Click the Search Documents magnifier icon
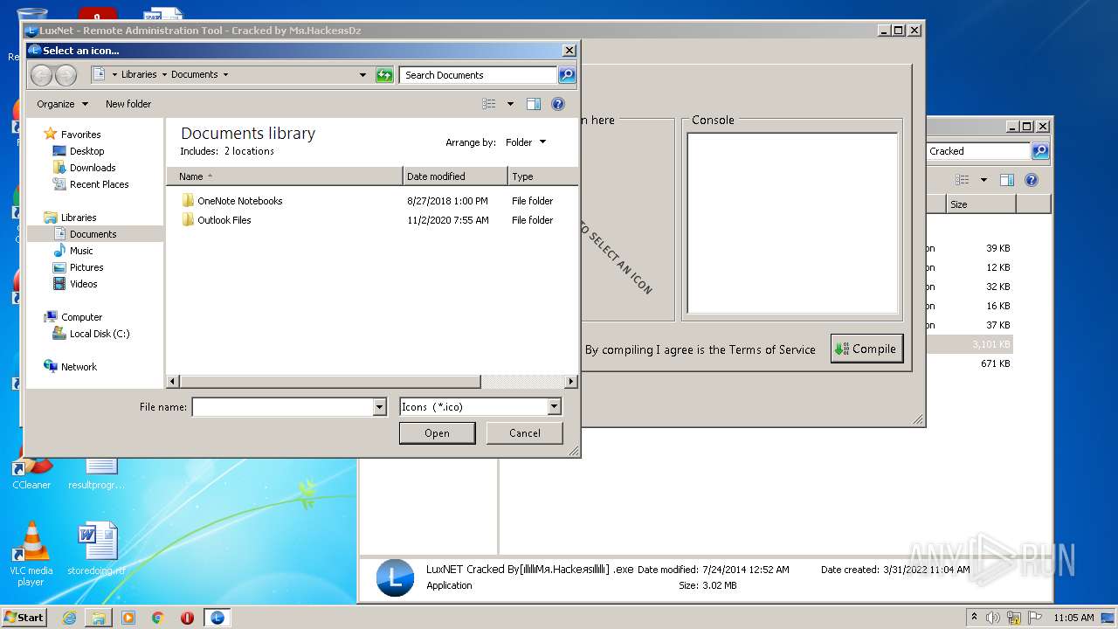The image size is (1118, 629). pyautogui.click(x=567, y=75)
